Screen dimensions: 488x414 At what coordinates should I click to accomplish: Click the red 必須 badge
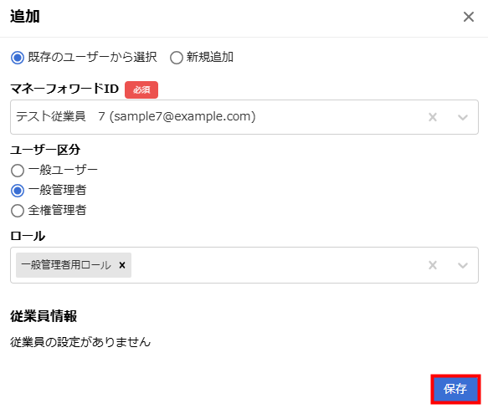(141, 89)
